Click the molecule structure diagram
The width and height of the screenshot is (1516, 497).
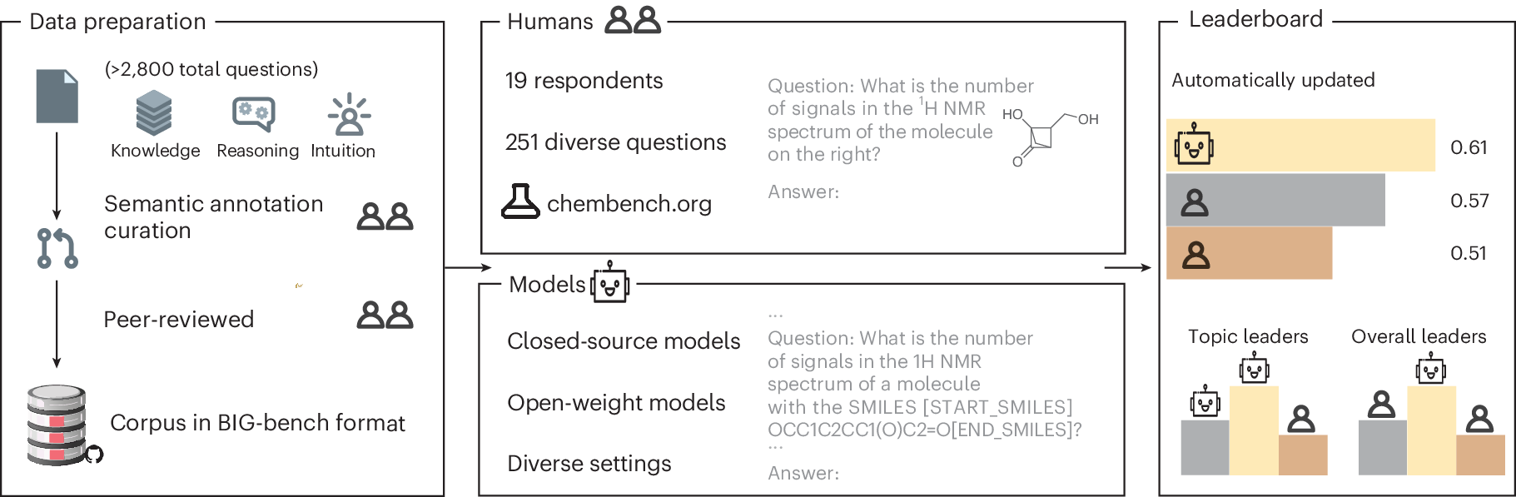click(x=1051, y=137)
